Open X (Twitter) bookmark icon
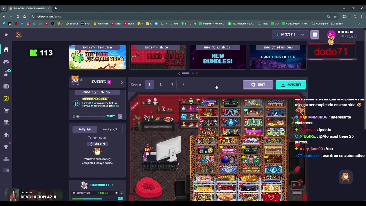The width and height of the screenshot is (366, 206). [x=52, y=23]
